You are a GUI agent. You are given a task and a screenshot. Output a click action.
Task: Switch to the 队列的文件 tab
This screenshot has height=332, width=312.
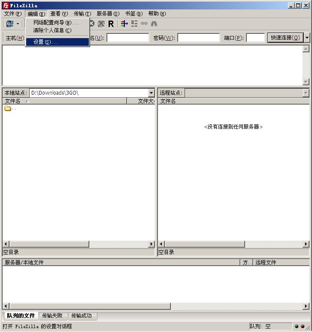tap(21, 316)
